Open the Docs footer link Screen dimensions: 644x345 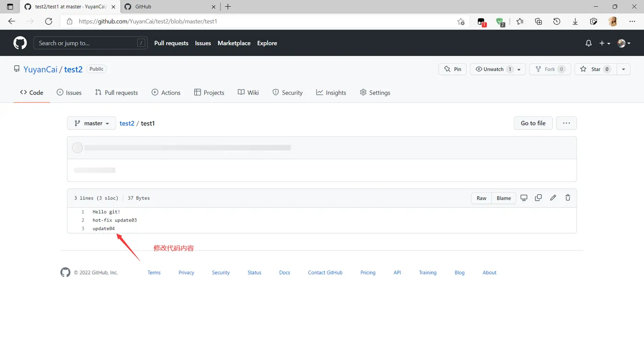tap(285, 272)
